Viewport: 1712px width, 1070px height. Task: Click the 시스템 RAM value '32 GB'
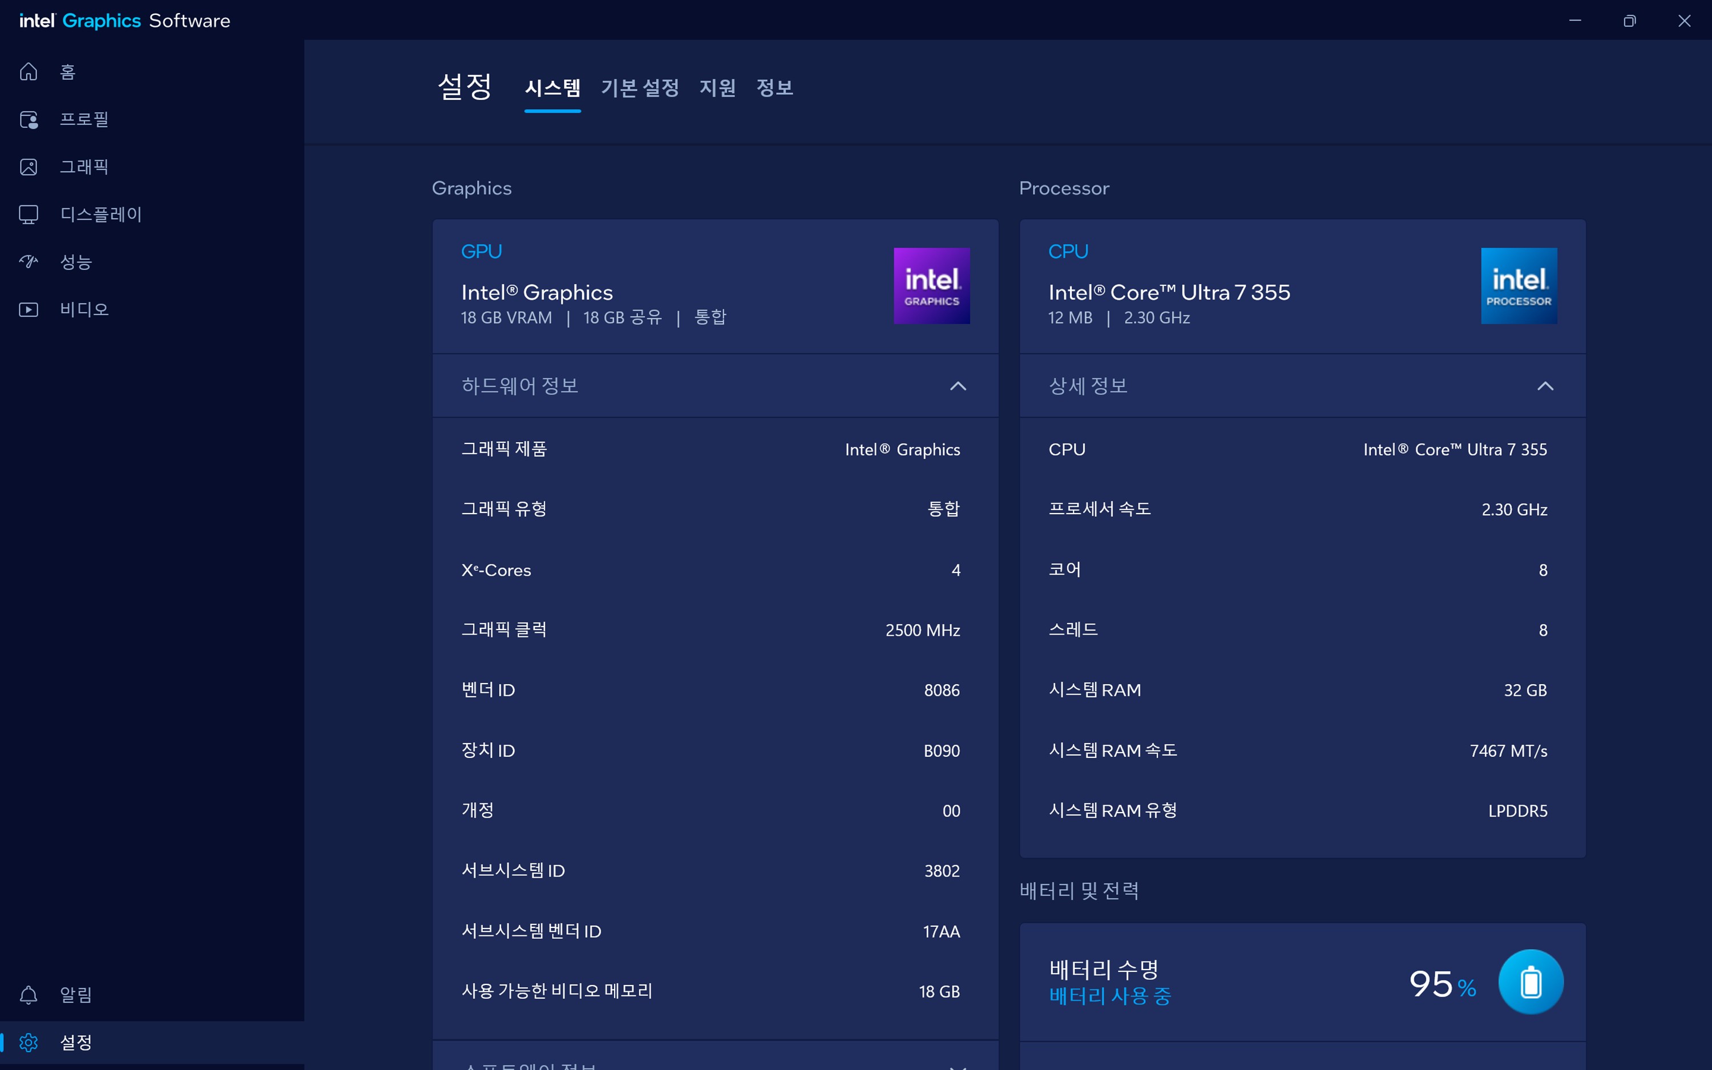[x=1525, y=691]
